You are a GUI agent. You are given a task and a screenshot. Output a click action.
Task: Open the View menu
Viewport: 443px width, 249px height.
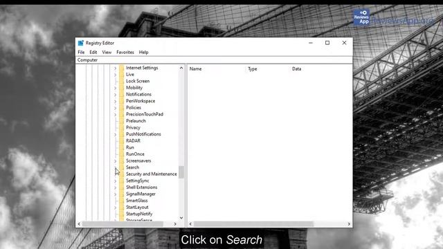[107, 53]
